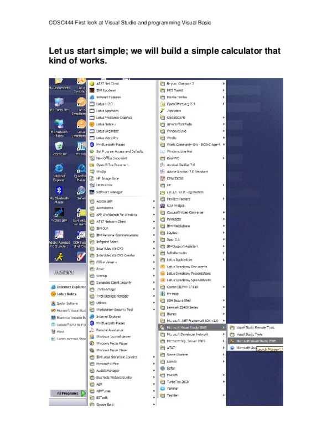Viewport: 332px width, 430px height.
Task: Select Tivoli Storage Manager folder
Action: (110, 296)
